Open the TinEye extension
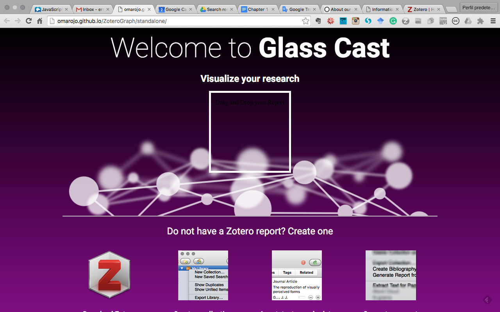Image resolution: width=500 pixels, height=312 pixels. pos(443,21)
